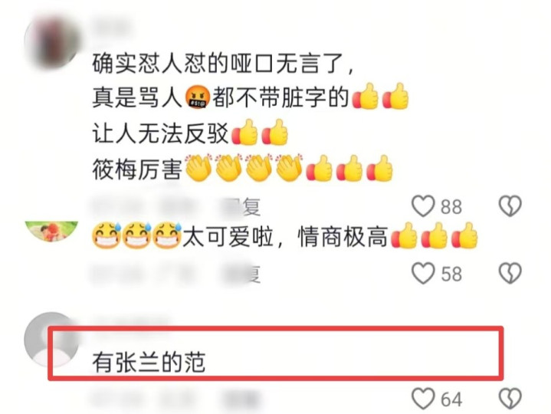Select the comment text 有张兰的范
The width and height of the screenshot is (551, 414).
pyautogui.click(x=149, y=363)
